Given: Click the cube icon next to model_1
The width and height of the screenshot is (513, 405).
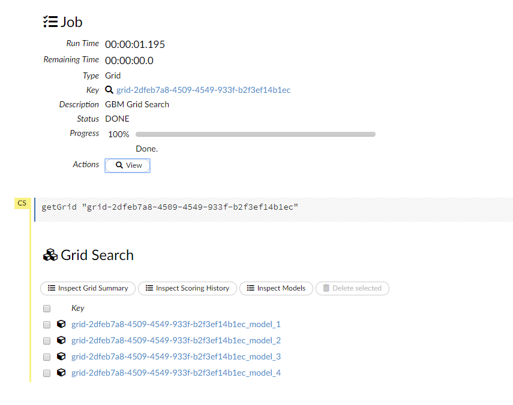Looking at the screenshot, I should pos(61,324).
